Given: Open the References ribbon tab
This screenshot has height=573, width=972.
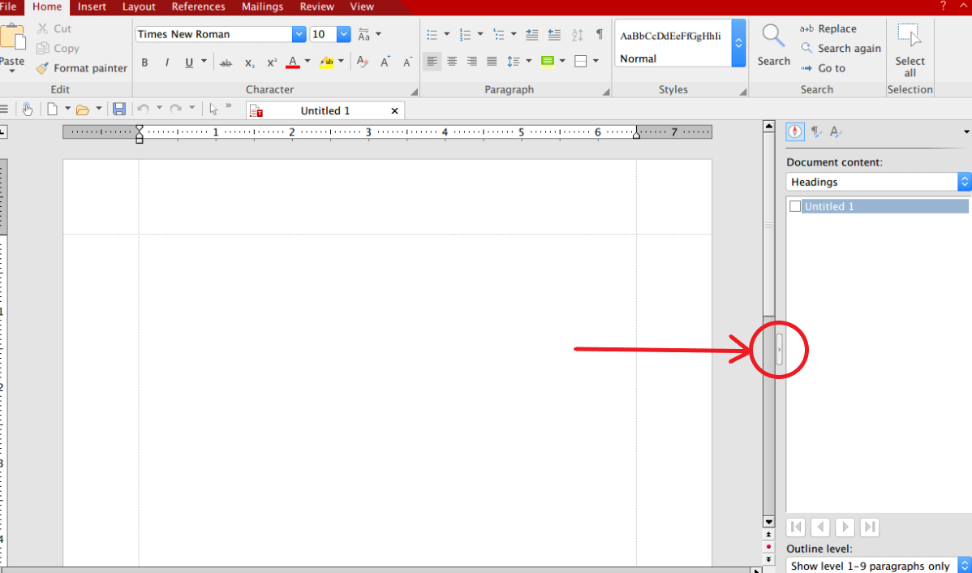Looking at the screenshot, I should [x=198, y=6].
